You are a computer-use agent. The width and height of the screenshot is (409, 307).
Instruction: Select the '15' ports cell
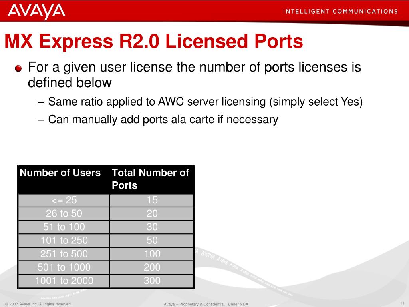click(x=152, y=201)
